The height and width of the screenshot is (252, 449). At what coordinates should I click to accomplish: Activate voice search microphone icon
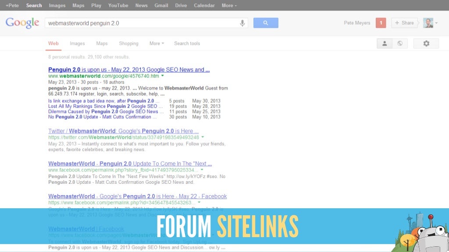click(x=242, y=23)
